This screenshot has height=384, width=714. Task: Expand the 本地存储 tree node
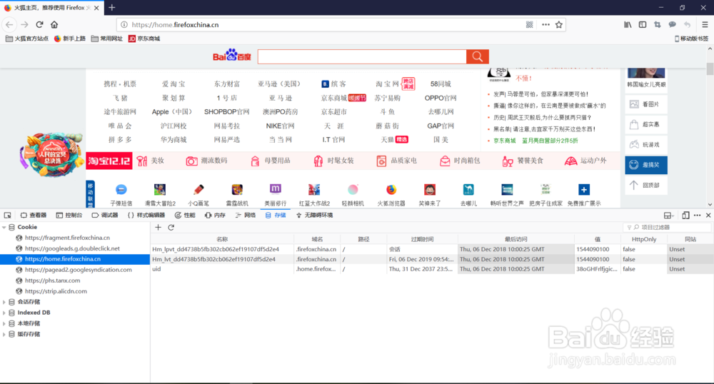[x=4, y=323]
